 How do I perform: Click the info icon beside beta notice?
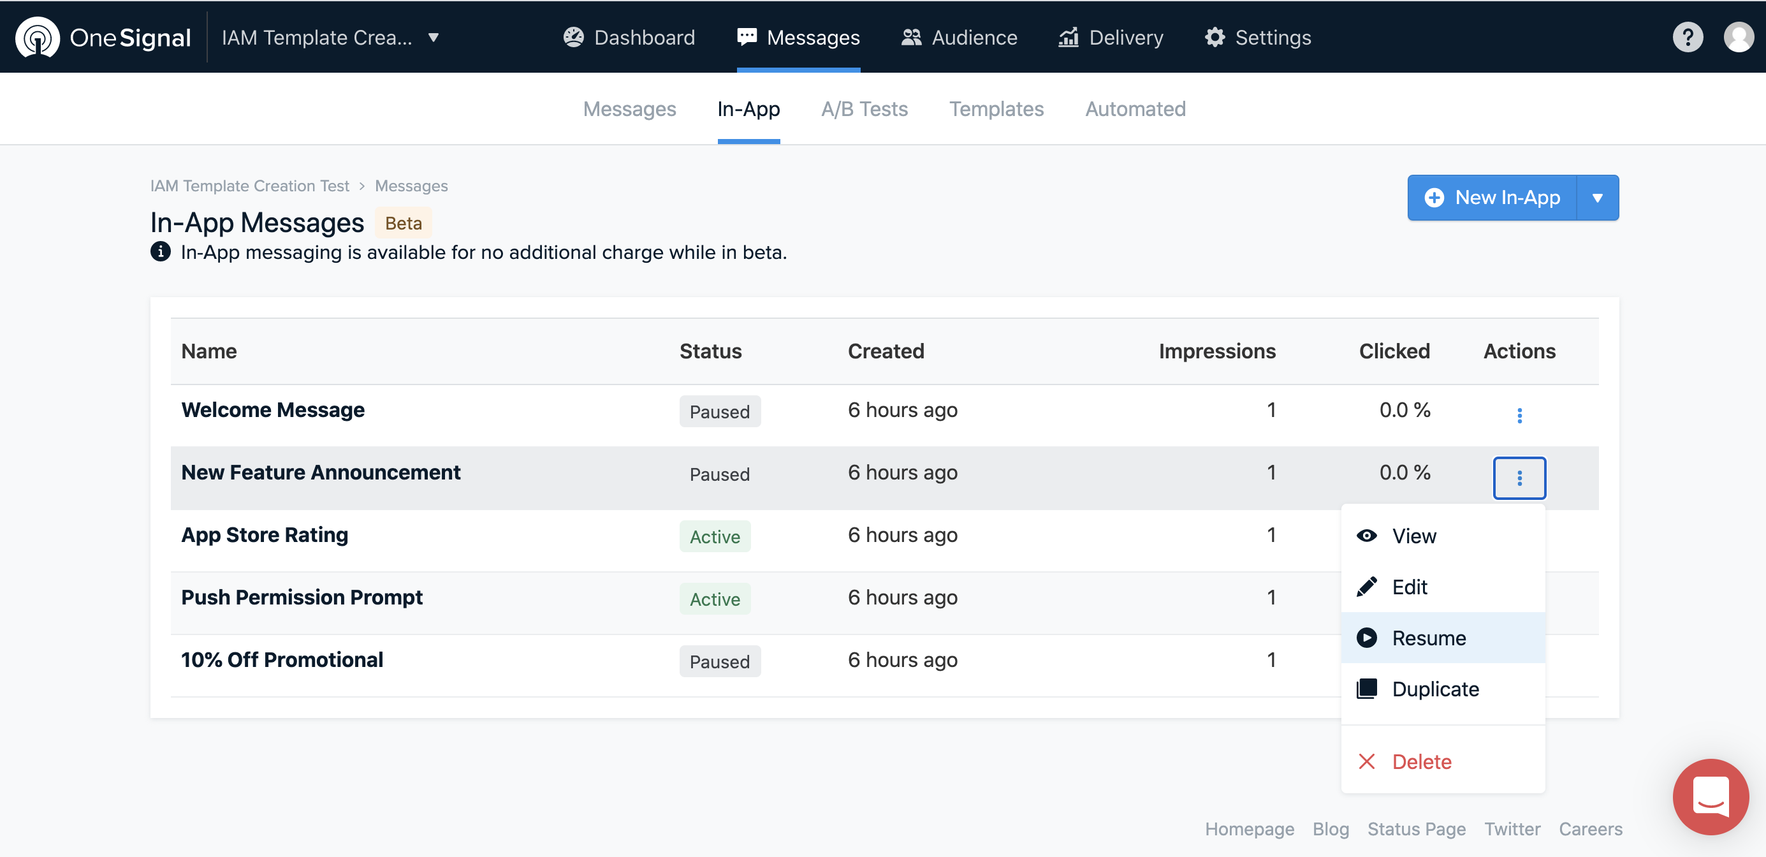[161, 253]
